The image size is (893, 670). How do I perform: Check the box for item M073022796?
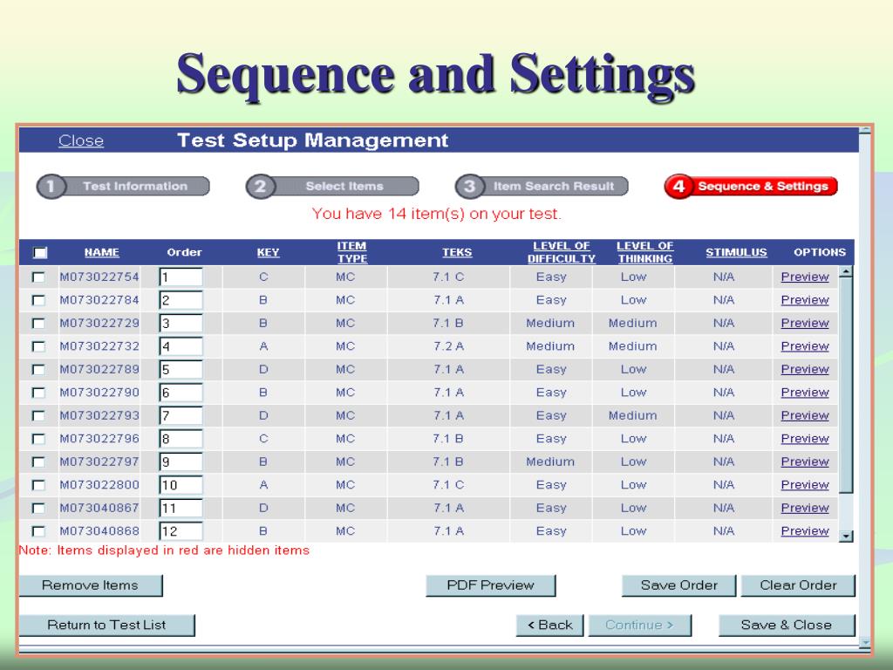click(38, 439)
